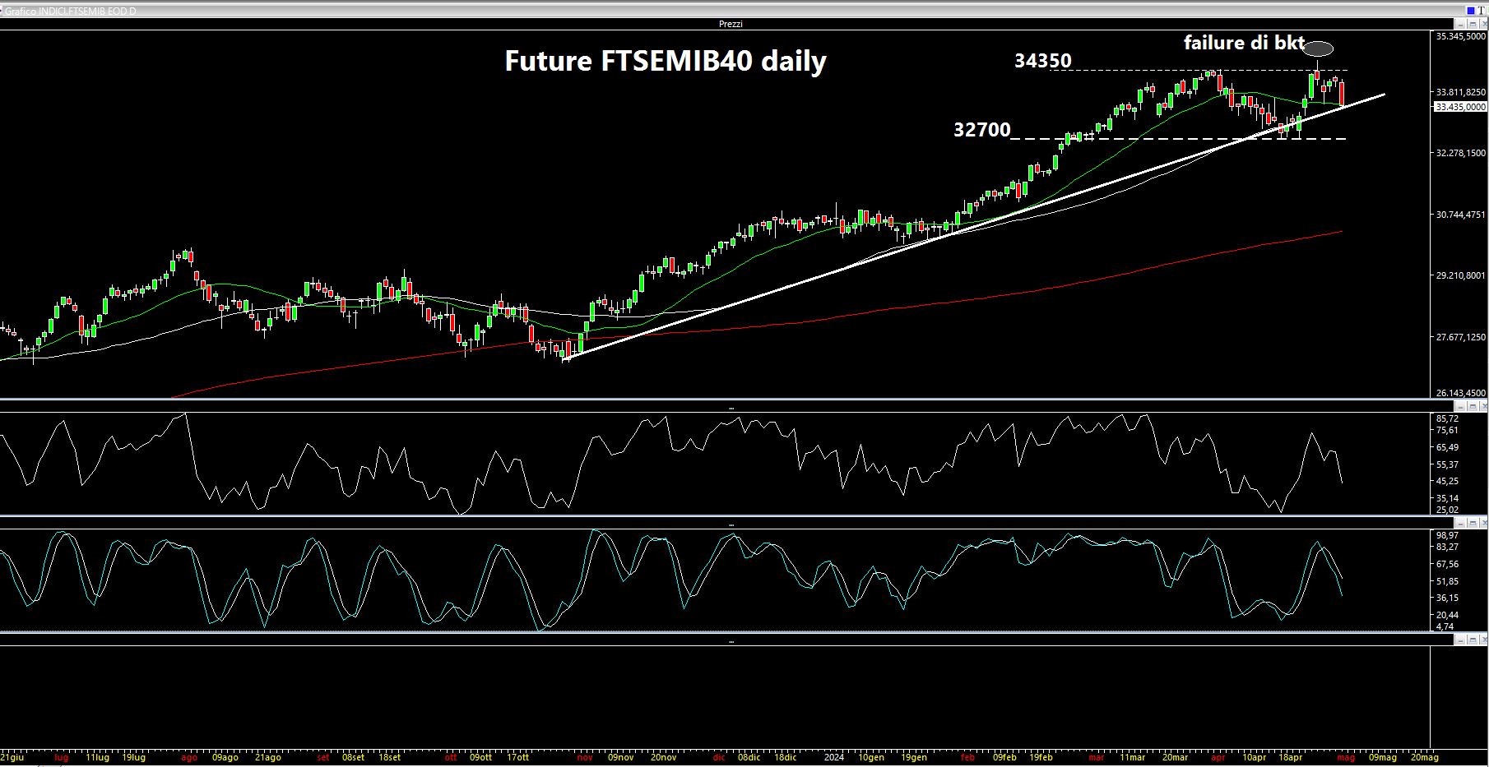Click the '09nov' date on the time axis
The height and width of the screenshot is (767, 1489).
tap(620, 757)
